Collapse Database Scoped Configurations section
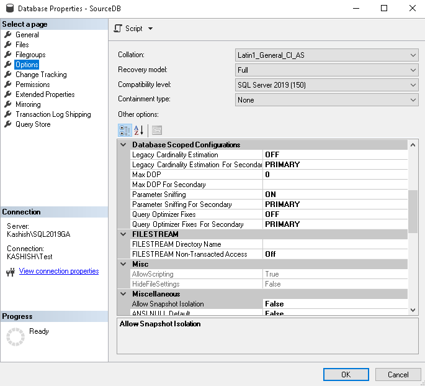Image resolution: width=425 pixels, height=386 pixels. pos(123,145)
